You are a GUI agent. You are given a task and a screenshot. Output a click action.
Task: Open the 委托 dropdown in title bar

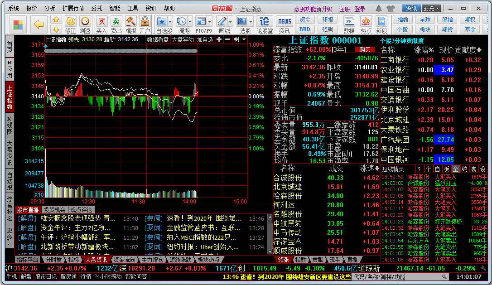click(x=431, y=9)
